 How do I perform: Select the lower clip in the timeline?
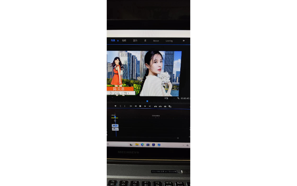click(115, 129)
